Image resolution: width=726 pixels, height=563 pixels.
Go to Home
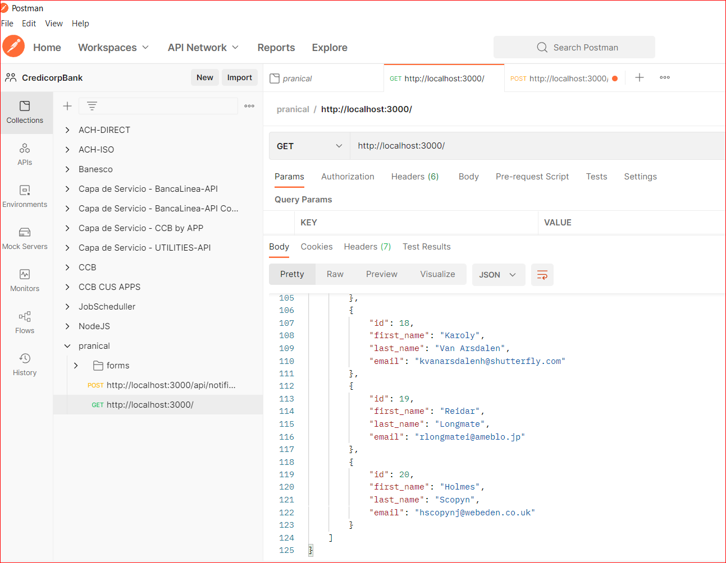click(47, 48)
